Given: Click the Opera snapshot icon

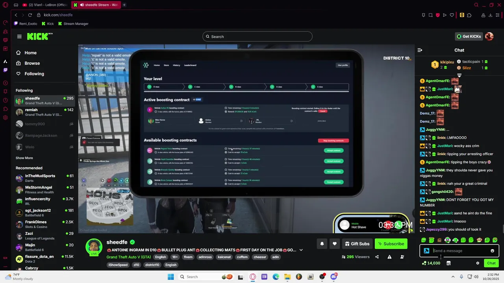Looking at the screenshot, I should pos(430,15).
